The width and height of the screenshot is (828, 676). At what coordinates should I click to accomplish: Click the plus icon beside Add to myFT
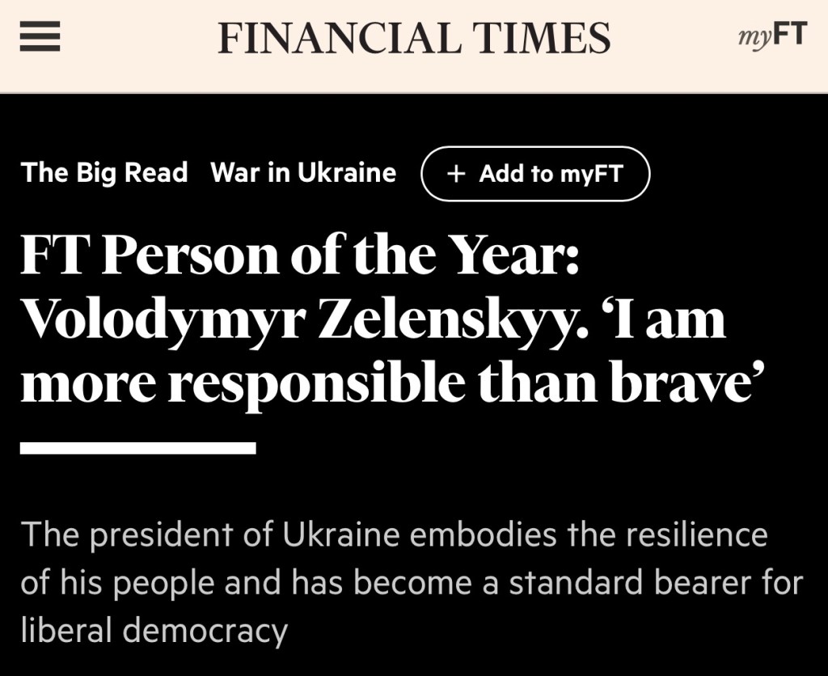point(456,174)
